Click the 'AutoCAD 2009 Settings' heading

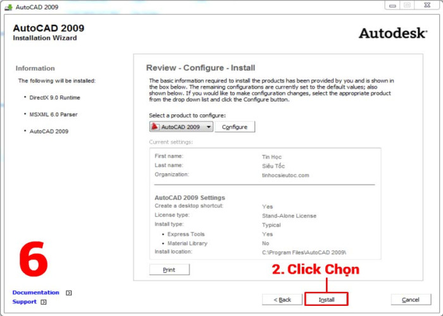190,197
